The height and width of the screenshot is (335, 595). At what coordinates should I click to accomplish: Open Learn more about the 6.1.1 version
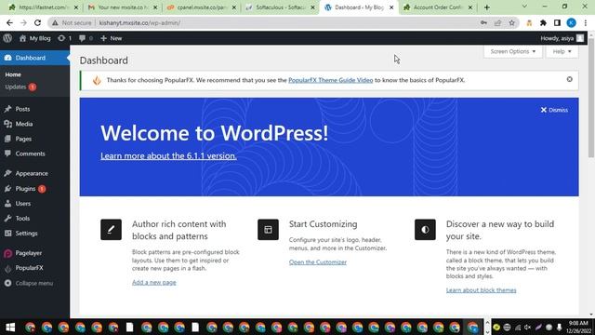[168, 155]
